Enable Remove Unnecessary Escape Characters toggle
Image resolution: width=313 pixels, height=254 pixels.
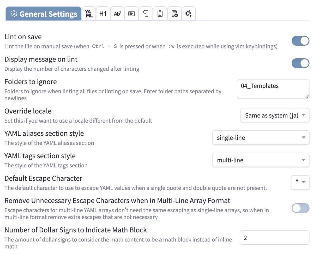pyautogui.click(x=300, y=208)
